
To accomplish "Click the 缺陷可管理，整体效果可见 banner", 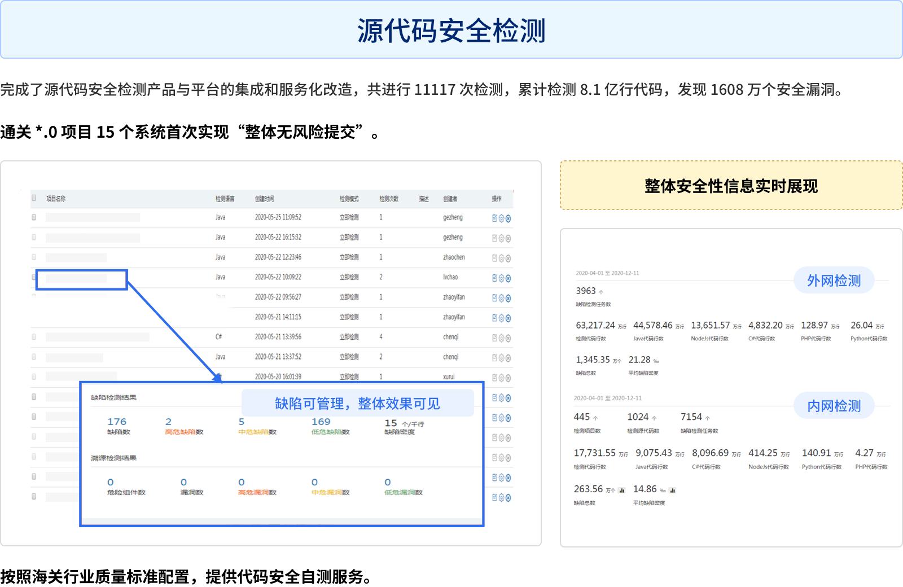I will [357, 404].
